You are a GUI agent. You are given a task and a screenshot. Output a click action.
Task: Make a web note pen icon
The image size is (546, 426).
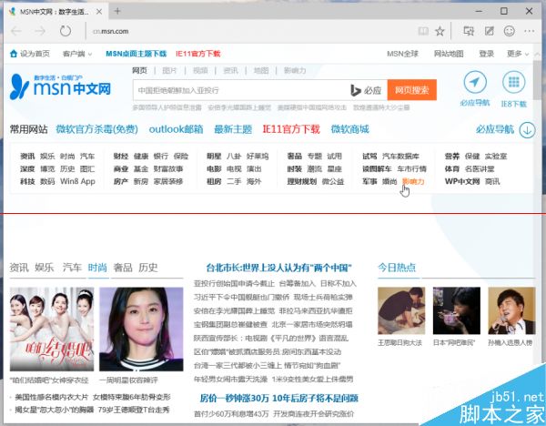tap(490, 31)
